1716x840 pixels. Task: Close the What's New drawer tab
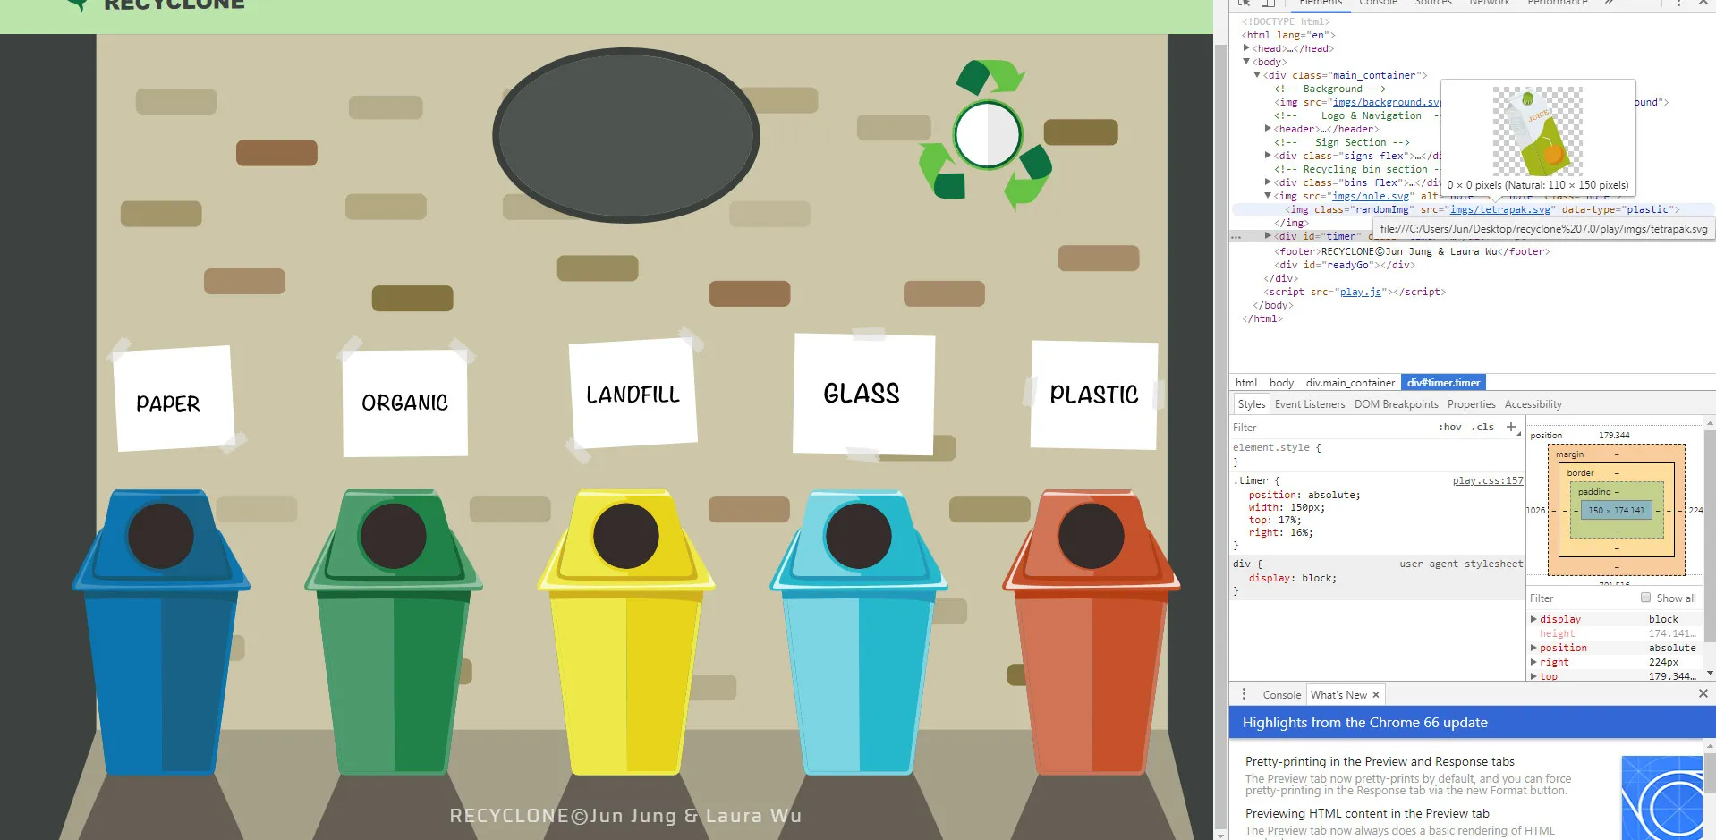(x=1376, y=695)
